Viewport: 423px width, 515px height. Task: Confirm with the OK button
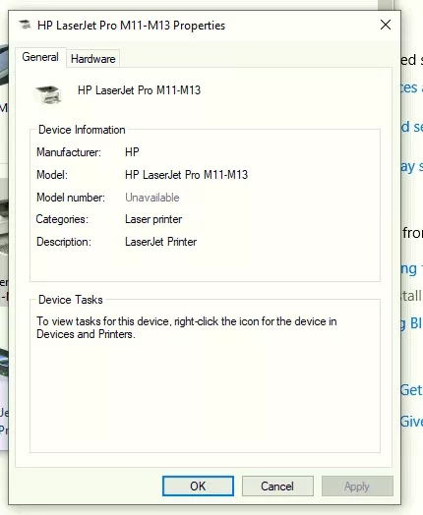198,486
